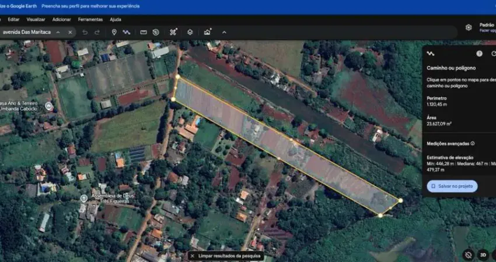Clear the search text with the X
The width and height of the screenshot is (496, 262).
pos(70,32)
